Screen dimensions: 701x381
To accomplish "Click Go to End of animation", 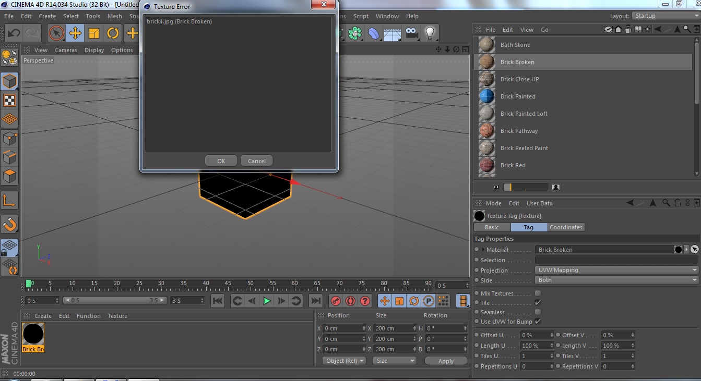I will click(315, 301).
